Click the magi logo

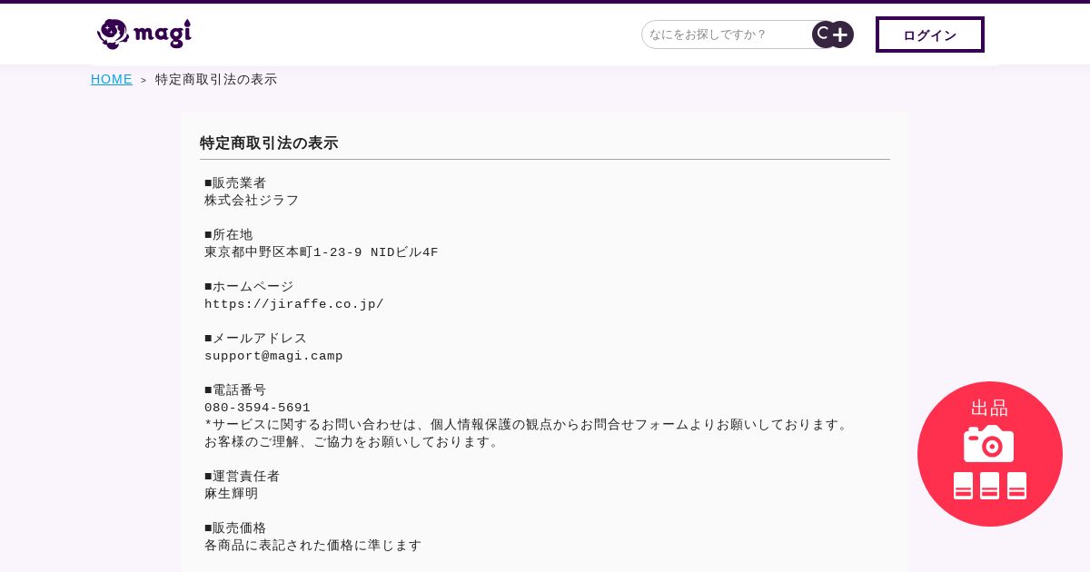[144, 34]
